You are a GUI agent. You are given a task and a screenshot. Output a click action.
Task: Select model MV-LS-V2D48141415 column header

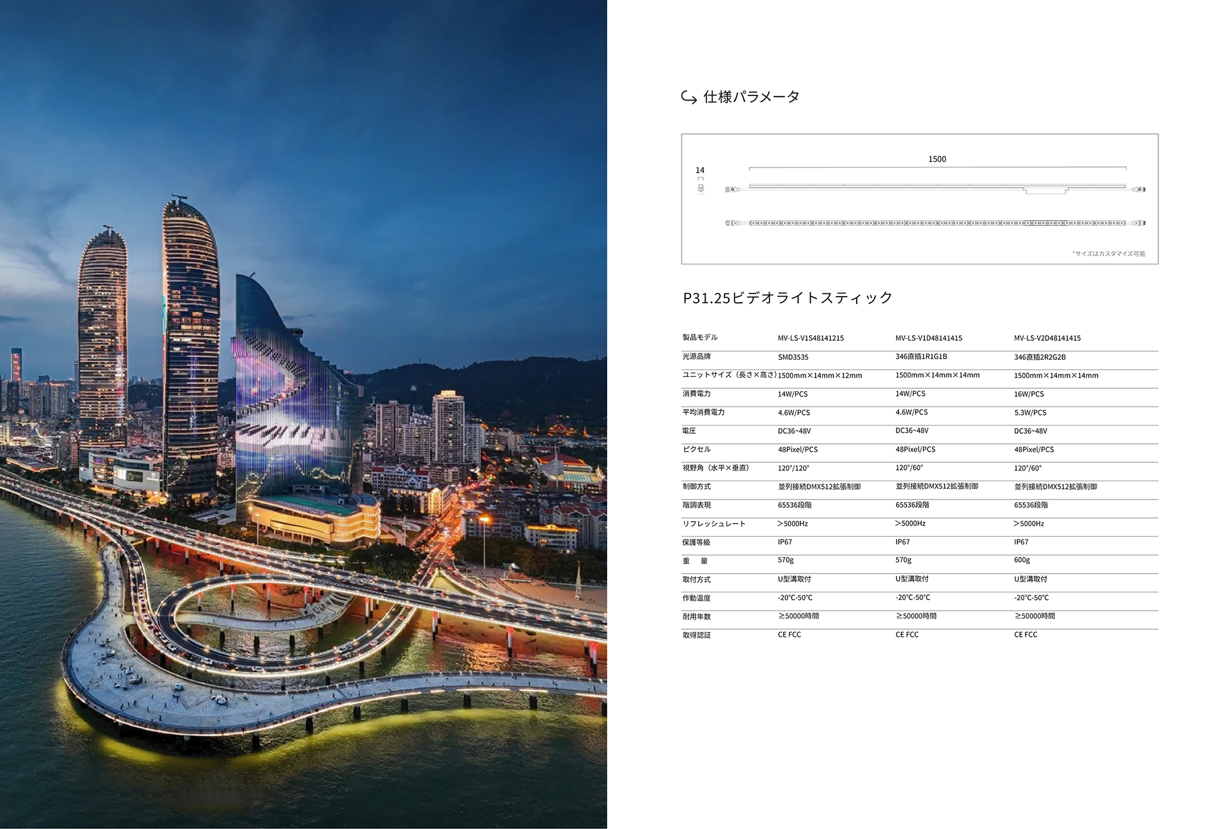(x=1047, y=338)
